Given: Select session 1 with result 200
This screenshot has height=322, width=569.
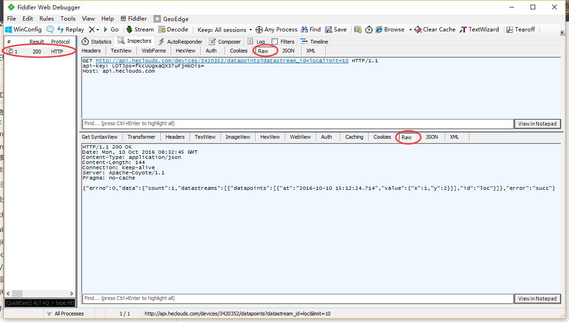Looking at the screenshot, I should point(39,52).
